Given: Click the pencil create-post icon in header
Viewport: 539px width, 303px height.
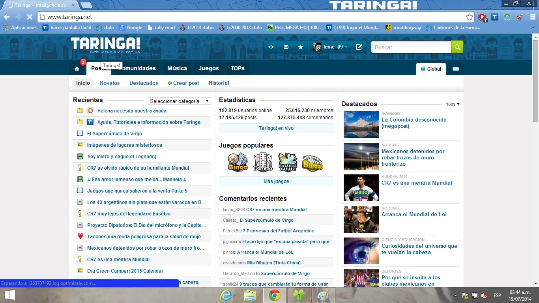Looking at the screenshot, I should click(x=359, y=47).
